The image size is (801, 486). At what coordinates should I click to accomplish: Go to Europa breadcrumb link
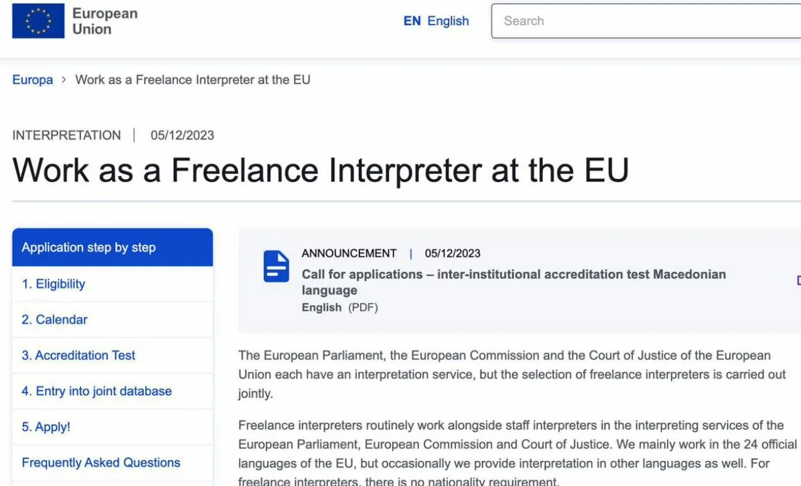point(33,80)
